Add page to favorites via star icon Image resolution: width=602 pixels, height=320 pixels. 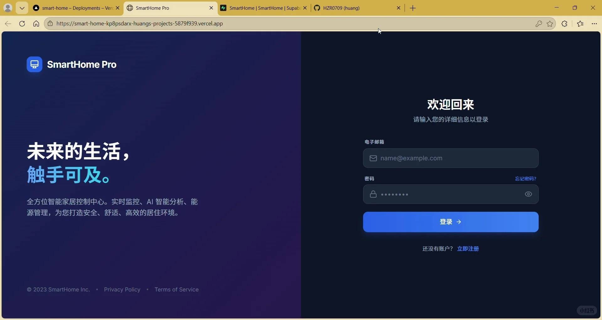[550, 24]
